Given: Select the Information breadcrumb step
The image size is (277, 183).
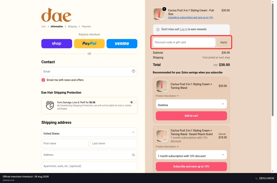Looking at the screenshot, I should click(57, 27).
